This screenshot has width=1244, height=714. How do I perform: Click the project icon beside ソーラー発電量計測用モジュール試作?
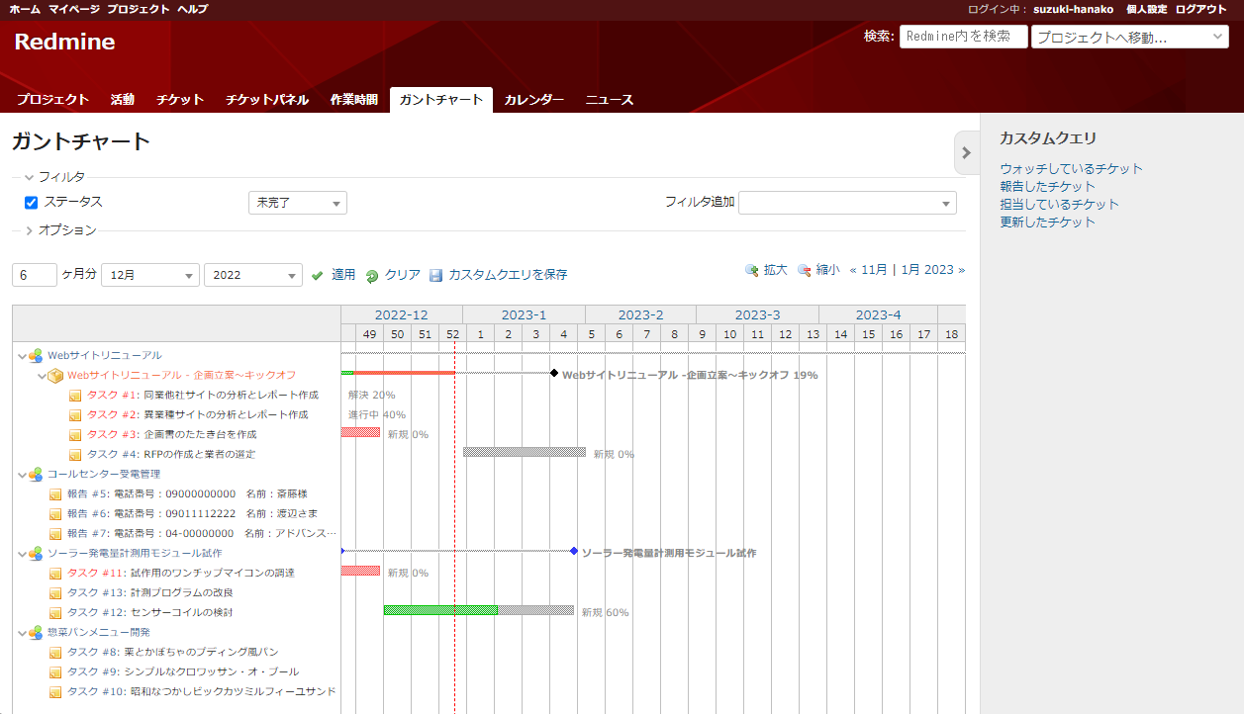pos(36,554)
